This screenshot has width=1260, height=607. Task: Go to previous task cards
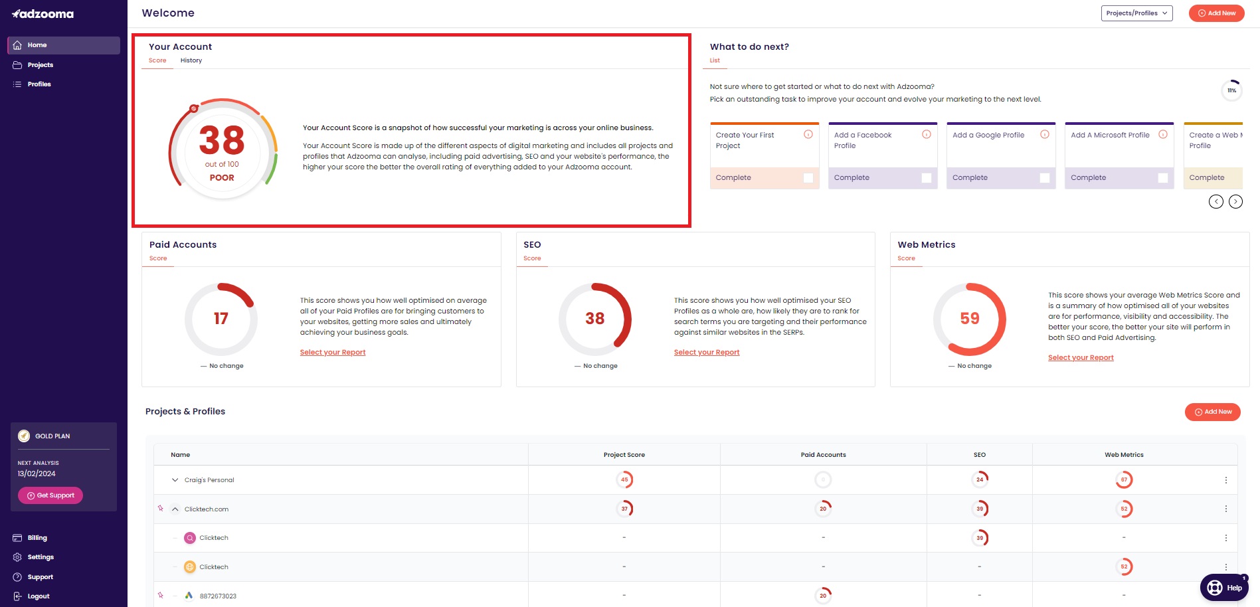tap(1215, 202)
